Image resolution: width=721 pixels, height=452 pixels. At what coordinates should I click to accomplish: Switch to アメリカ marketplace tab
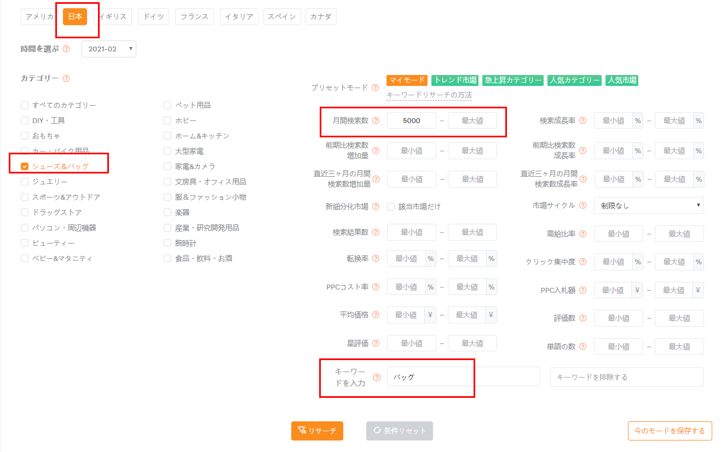click(x=39, y=16)
